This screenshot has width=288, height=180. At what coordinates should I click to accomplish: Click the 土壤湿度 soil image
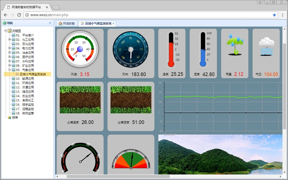coord(131,100)
